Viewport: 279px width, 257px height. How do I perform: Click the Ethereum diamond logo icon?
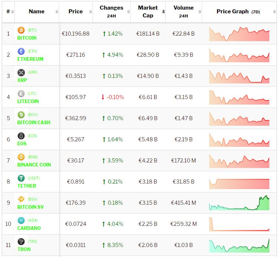pyautogui.click(x=21, y=52)
